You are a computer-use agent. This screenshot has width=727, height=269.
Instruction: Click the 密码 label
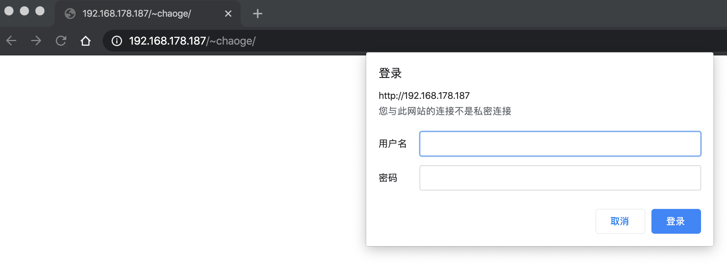point(388,178)
